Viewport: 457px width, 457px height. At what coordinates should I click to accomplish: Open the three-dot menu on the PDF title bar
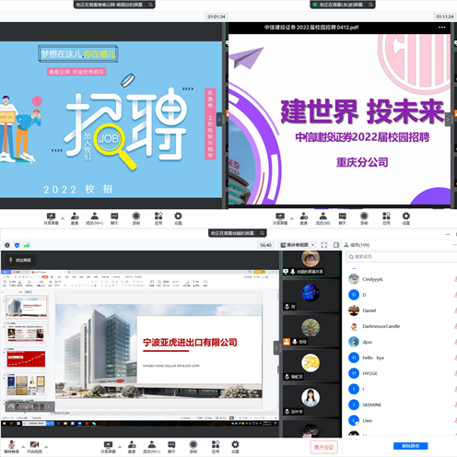[441, 28]
